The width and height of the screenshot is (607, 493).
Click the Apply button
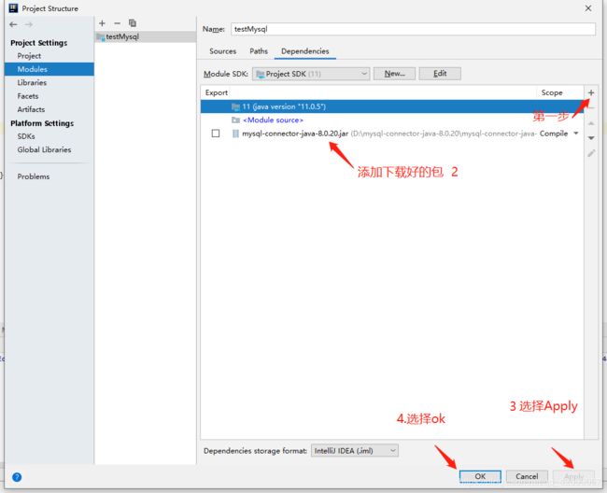tap(573, 476)
